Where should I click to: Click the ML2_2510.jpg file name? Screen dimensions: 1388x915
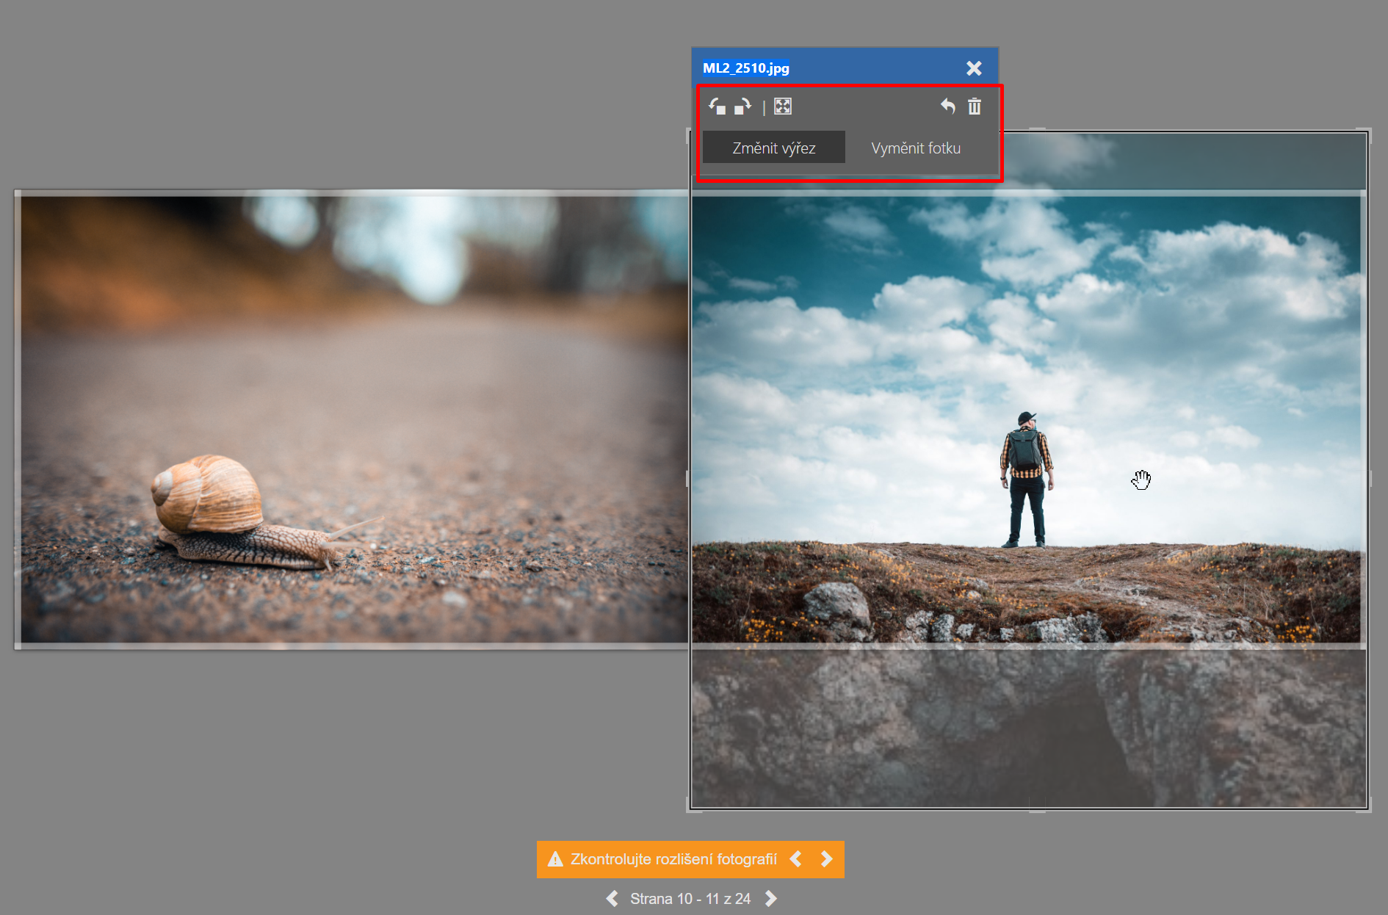[x=745, y=68]
